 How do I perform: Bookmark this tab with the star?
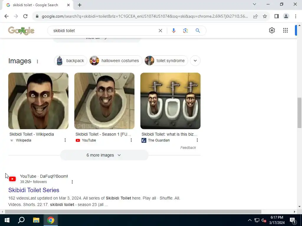(265, 16)
